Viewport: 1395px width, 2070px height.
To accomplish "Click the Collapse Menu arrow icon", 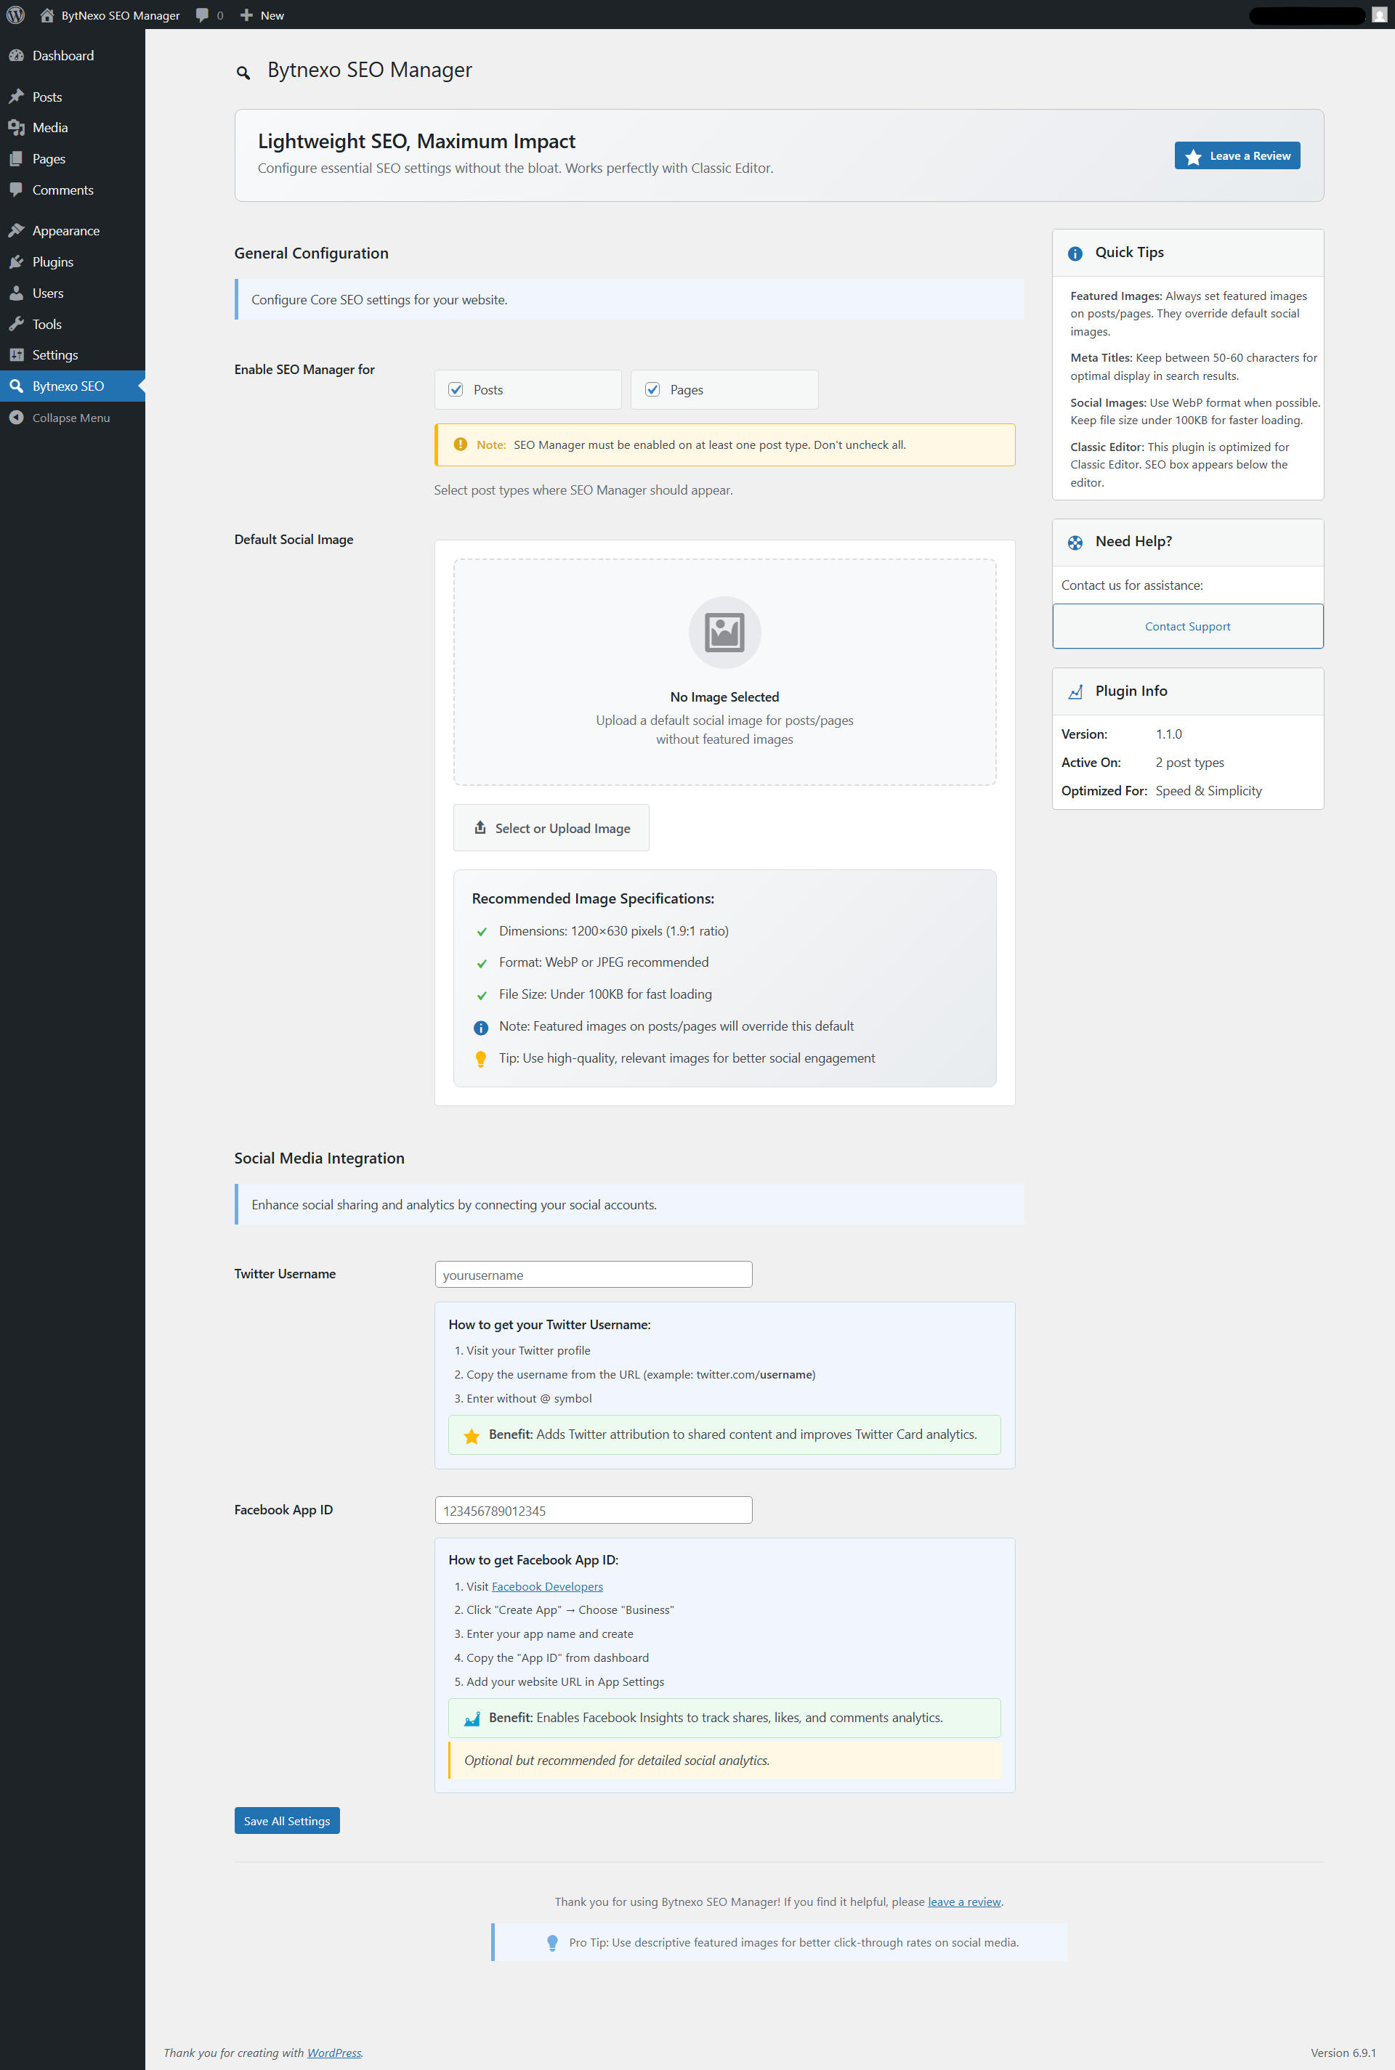I will click(x=16, y=417).
